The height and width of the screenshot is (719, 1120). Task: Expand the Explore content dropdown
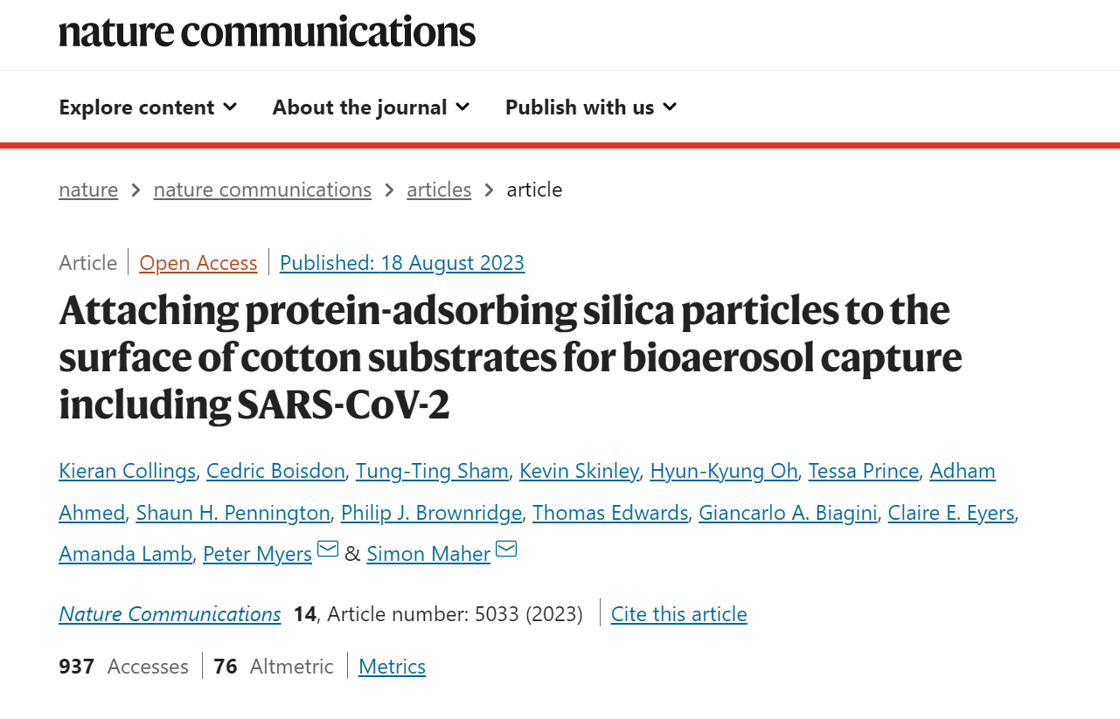pos(148,107)
